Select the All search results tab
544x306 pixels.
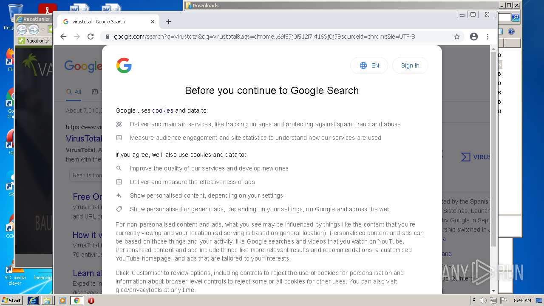click(74, 92)
